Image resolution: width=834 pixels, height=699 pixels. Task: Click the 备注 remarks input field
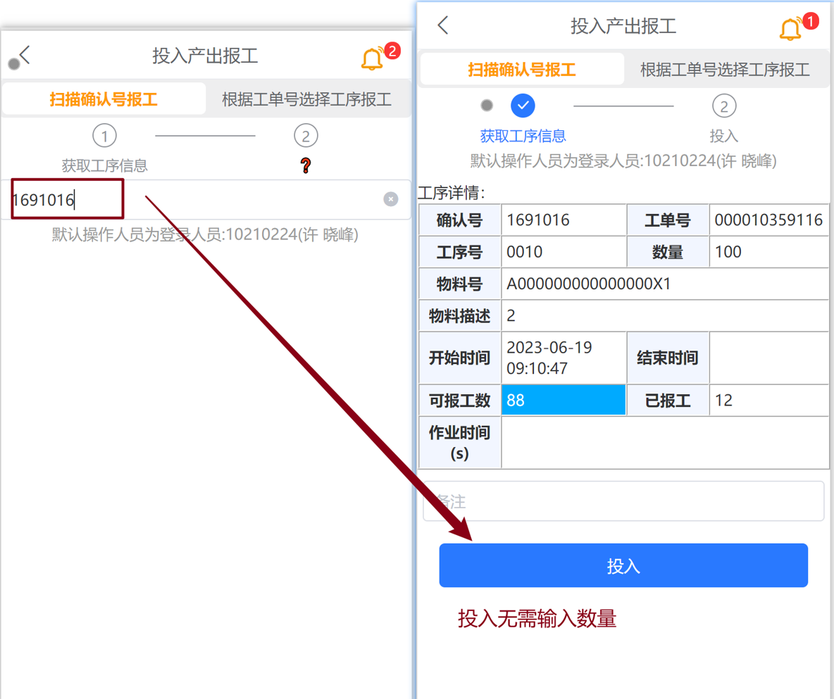(623, 501)
